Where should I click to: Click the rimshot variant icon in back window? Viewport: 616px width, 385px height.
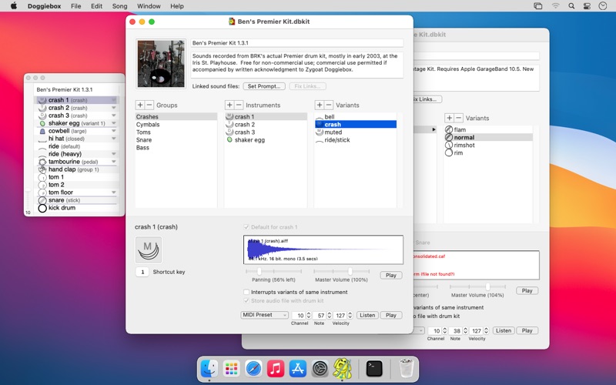tap(449, 145)
